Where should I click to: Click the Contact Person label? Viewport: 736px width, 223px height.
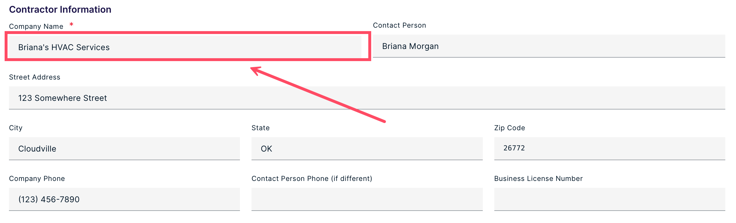click(400, 25)
